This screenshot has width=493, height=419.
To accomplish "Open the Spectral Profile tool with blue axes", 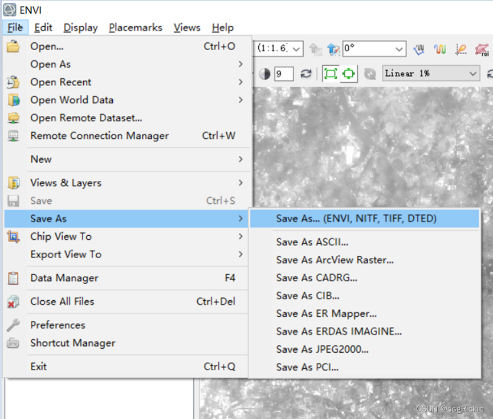I will 419,49.
